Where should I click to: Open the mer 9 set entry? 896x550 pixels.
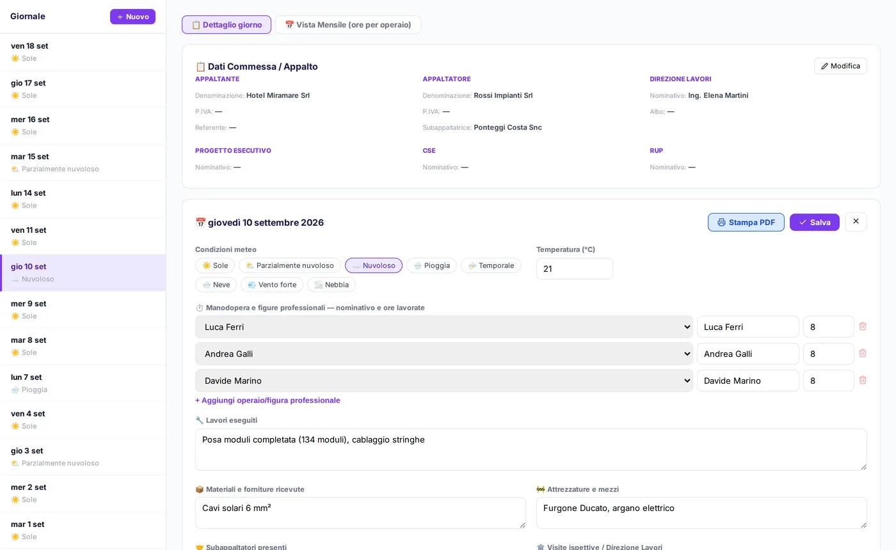click(83, 310)
